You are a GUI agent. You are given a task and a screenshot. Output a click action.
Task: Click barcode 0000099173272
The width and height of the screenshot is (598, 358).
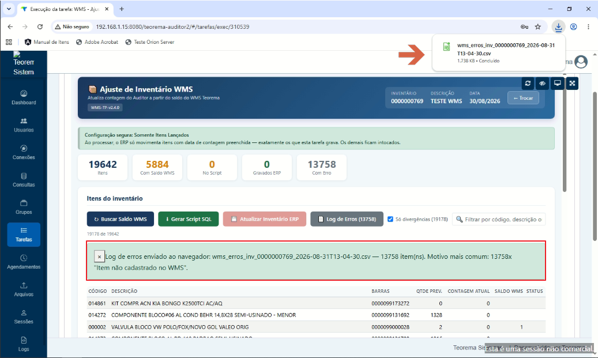pyautogui.click(x=390, y=303)
